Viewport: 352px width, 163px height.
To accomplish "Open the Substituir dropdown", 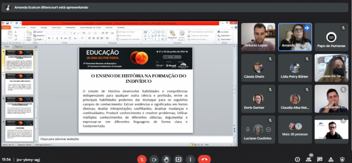I will [x=224, y=36].
